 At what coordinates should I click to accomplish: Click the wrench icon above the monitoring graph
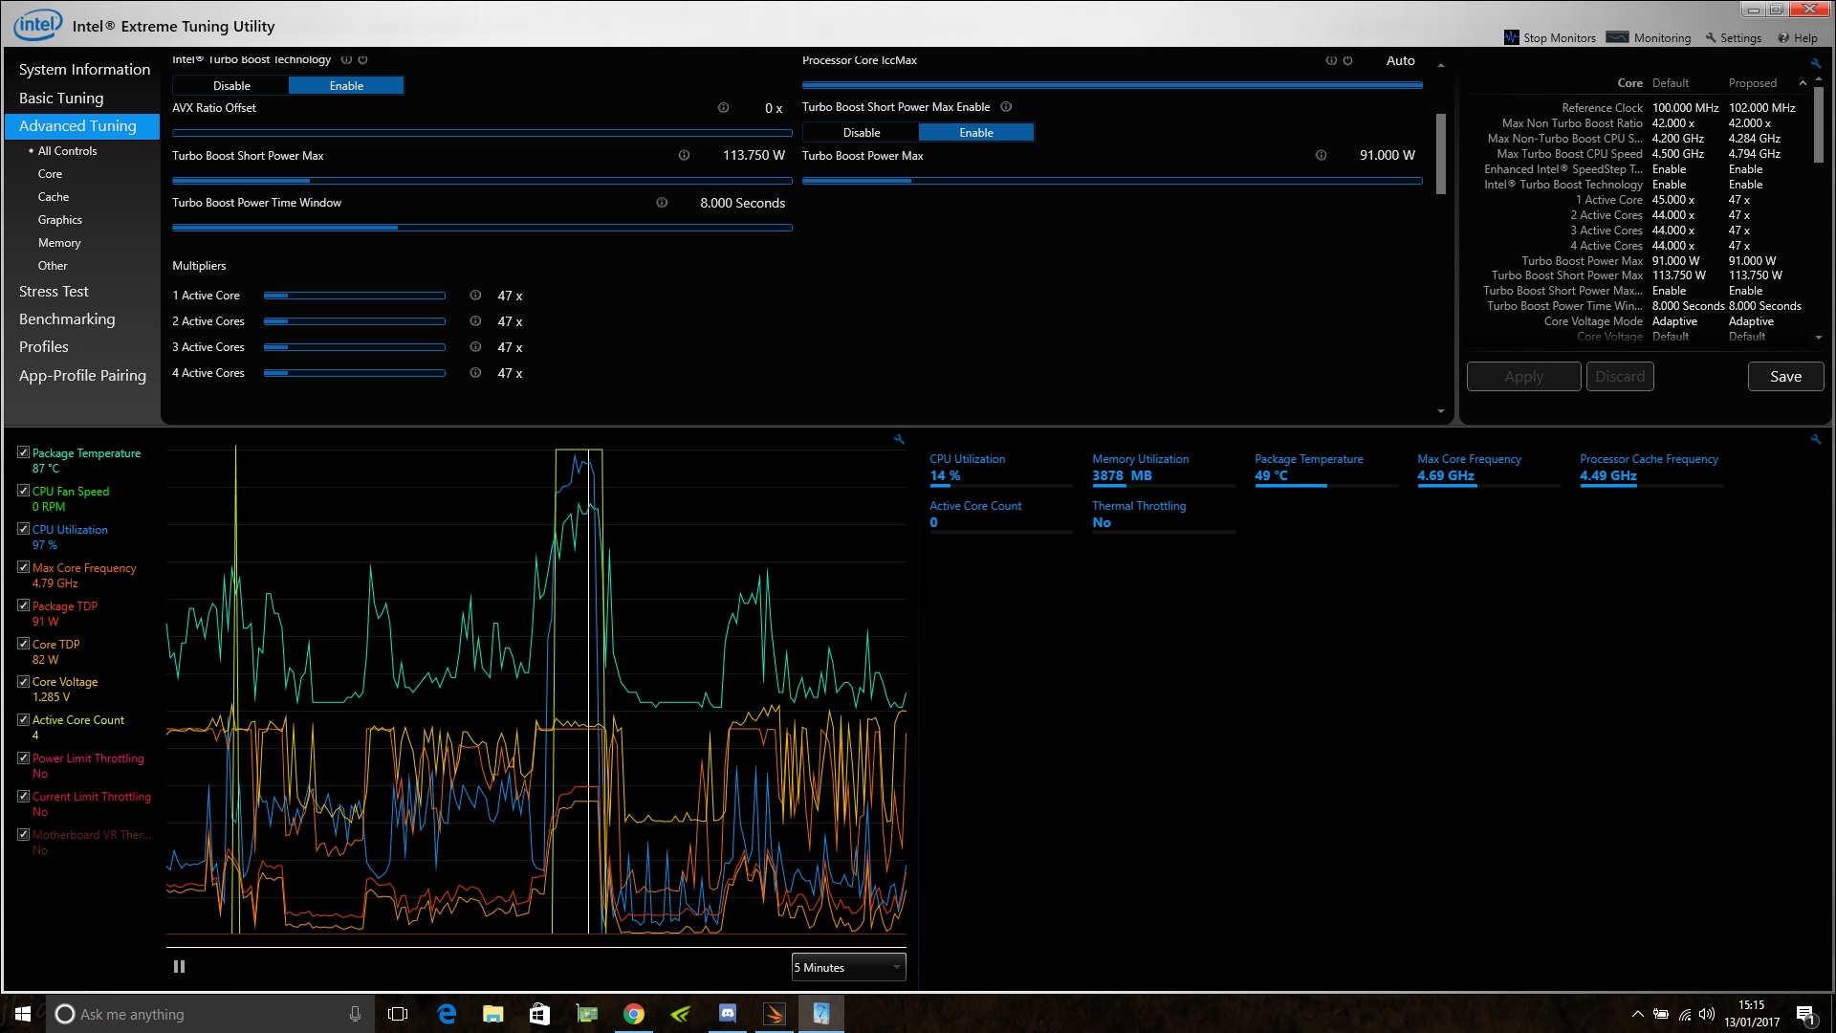click(899, 439)
